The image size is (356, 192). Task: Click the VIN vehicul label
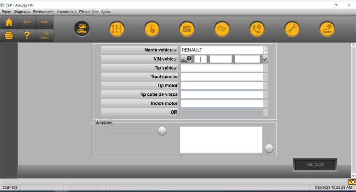[x=165, y=59]
